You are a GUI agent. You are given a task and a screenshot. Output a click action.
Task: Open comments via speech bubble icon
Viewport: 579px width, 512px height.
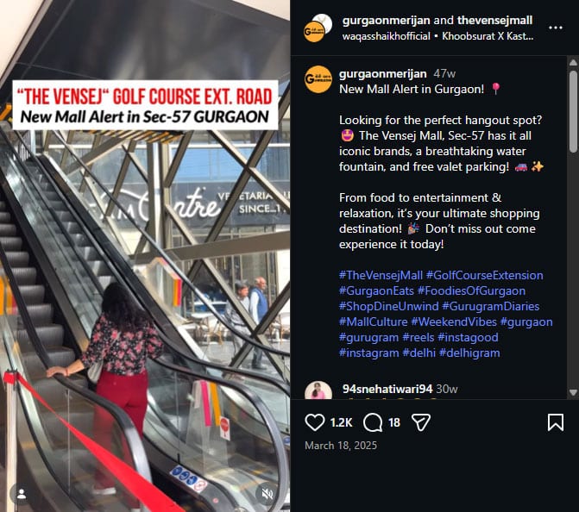pos(373,422)
